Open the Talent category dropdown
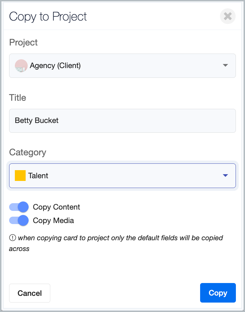The image size is (245, 312). (x=123, y=176)
